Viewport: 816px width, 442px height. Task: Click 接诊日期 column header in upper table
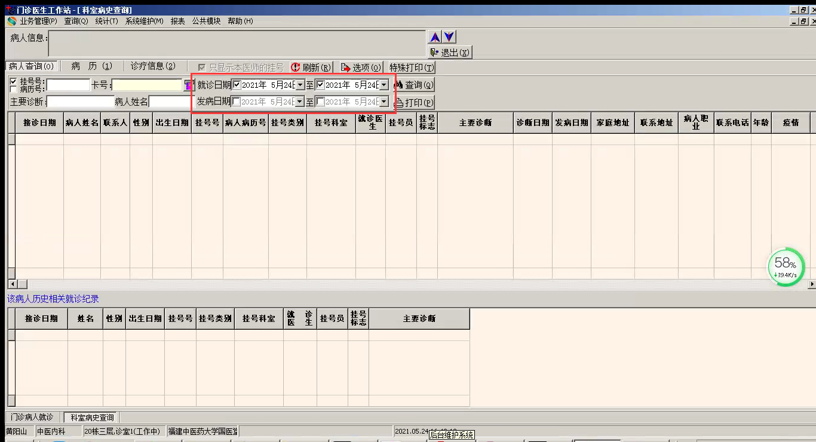pos(39,122)
